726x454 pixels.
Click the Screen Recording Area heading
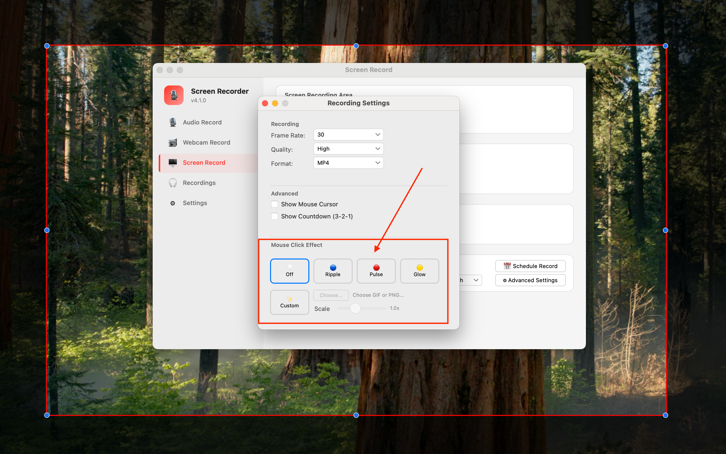[x=319, y=94]
